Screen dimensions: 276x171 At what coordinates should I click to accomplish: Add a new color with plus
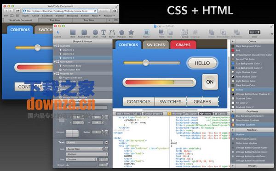(x=233, y=42)
